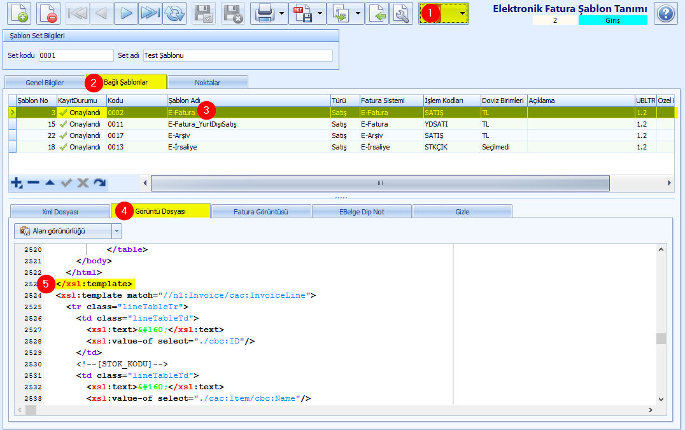Screen dimensions: 685x430
Task: Cancel the save with the disk-X icon
Action: pyautogui.click(x=233, y=13)
